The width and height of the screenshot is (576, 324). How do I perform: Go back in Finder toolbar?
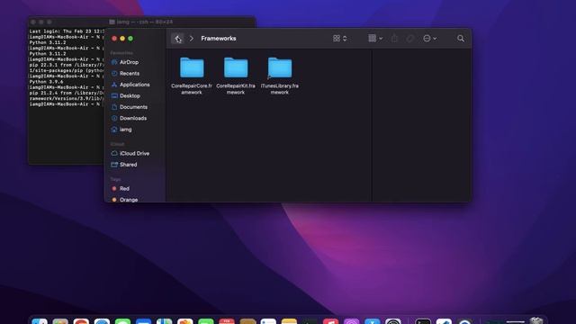(x=177, y=39)
